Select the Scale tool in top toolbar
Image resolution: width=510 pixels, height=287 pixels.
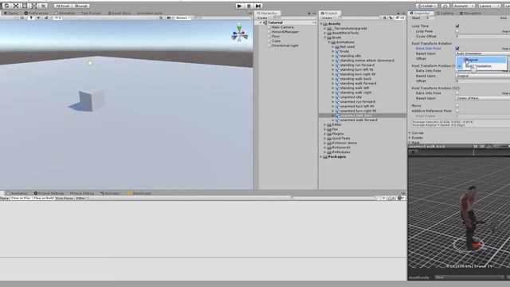coord(16,6)
